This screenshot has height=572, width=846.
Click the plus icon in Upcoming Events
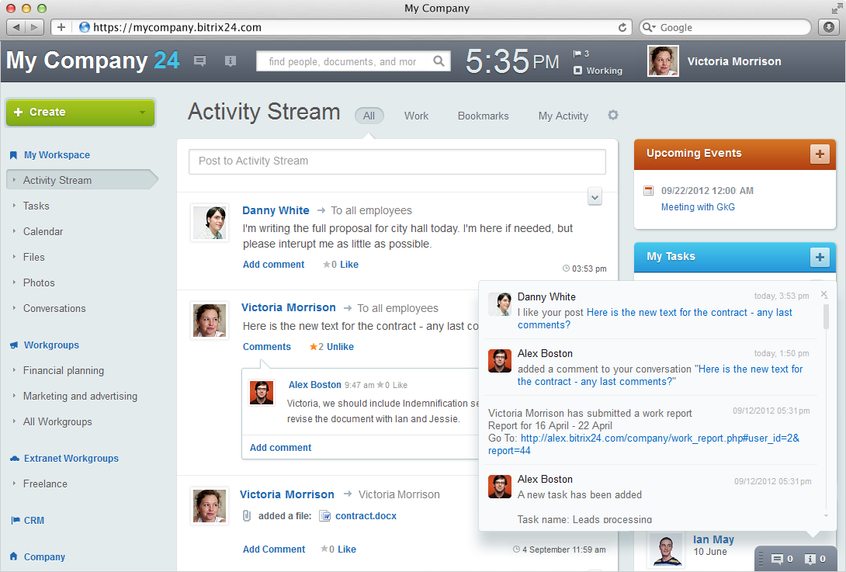pyautogui.click(x=820, y=154)
